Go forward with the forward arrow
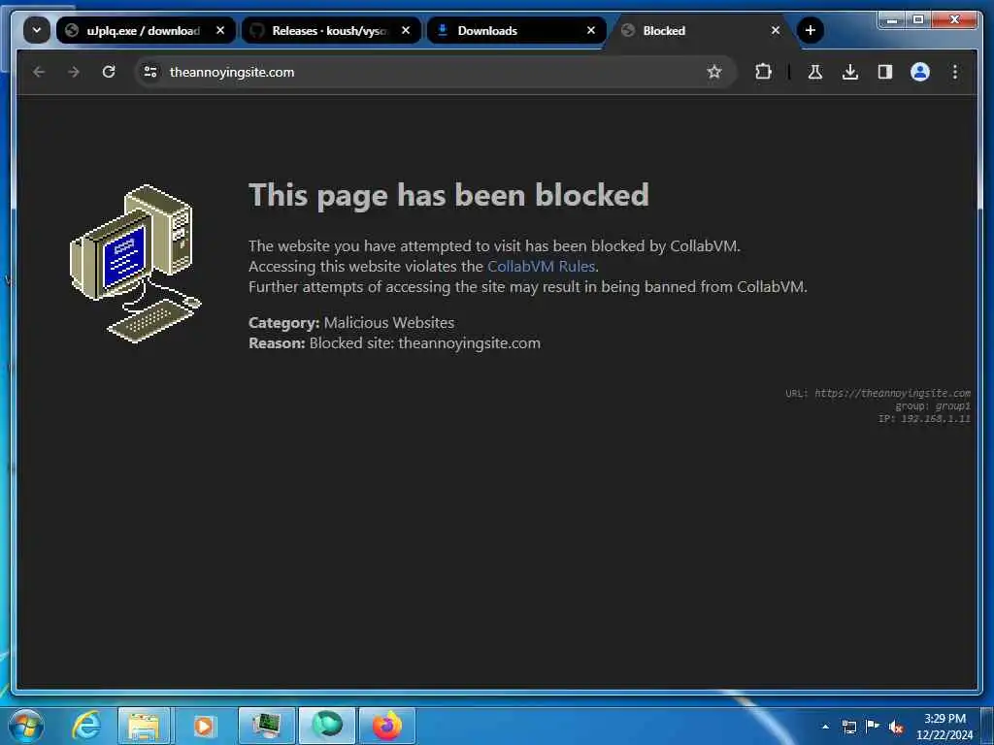This screenshot has height=745, width=994. (x=74, y=72)
